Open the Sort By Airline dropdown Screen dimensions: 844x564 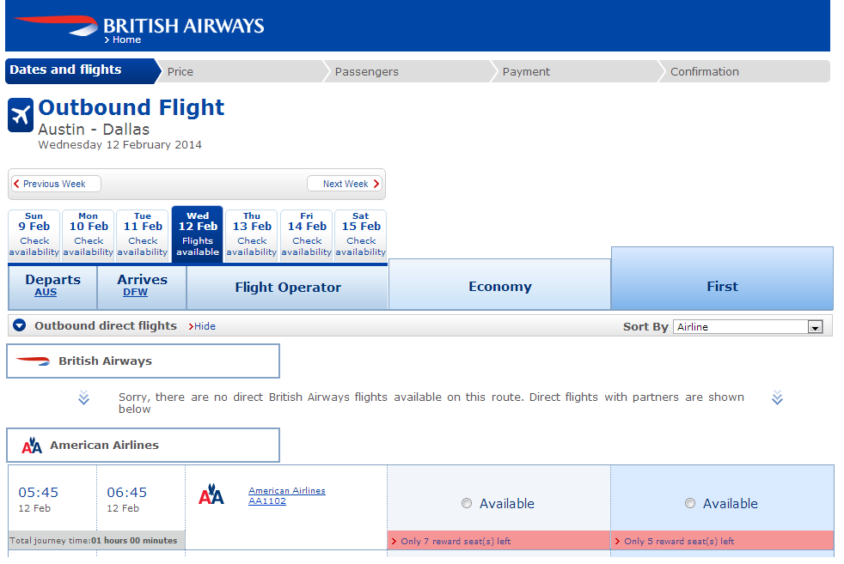tap(748, 327)
